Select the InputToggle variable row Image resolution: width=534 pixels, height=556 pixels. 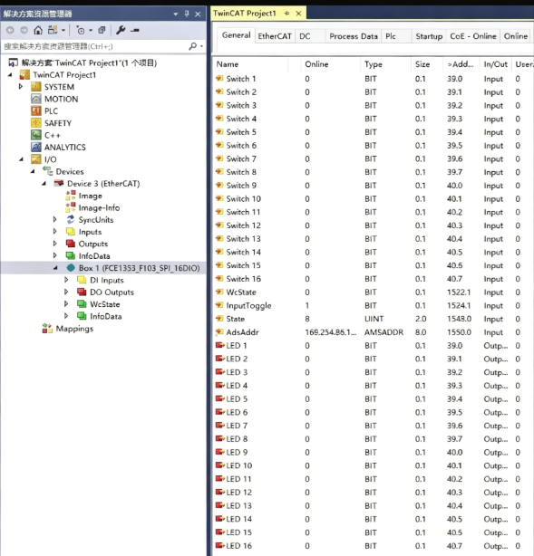(373, 306)
